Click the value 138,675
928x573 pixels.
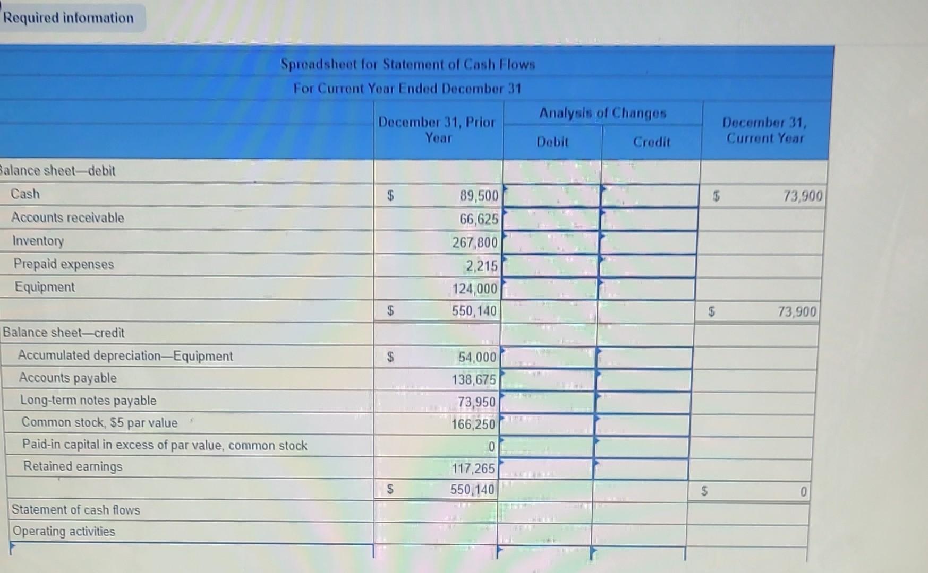pos(474,380)
